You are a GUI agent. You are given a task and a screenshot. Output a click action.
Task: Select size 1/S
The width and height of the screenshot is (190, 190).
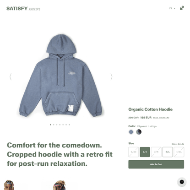[145, 152]
